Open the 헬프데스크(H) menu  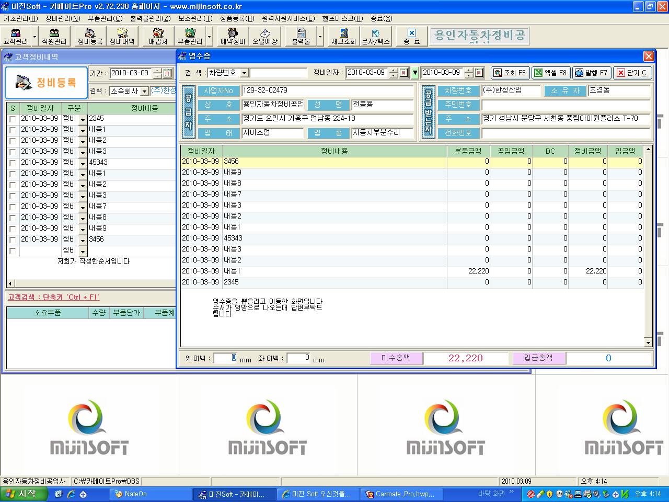tap(342, 18)
